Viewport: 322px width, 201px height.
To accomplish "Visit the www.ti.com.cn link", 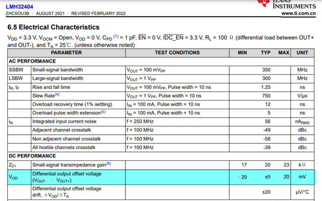I will coord(298,13).
